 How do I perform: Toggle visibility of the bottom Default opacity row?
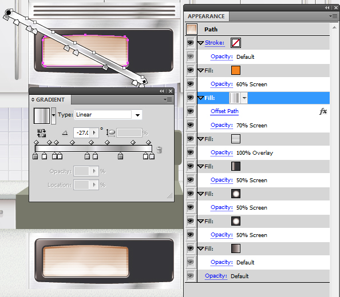pos(191,276)
